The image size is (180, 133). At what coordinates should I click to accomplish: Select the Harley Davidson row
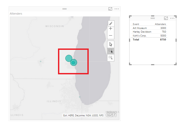149,32
